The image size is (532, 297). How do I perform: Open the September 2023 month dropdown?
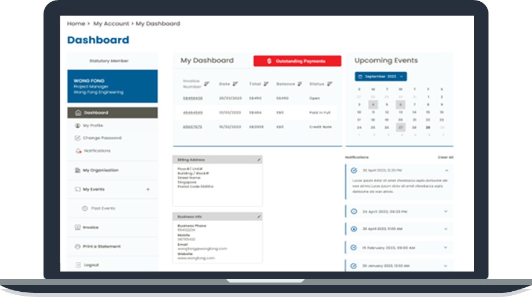click(381, 76)
